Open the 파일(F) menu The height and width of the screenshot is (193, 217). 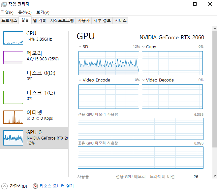[x=7, y=13]
